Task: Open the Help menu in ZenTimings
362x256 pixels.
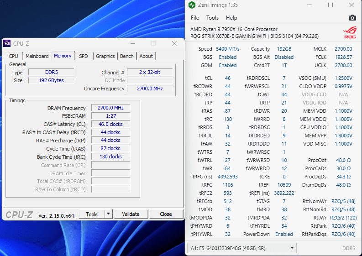Action: [231, 18]
